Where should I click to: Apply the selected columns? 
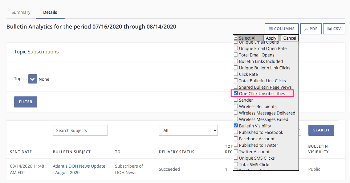click(x=271, y=38)
